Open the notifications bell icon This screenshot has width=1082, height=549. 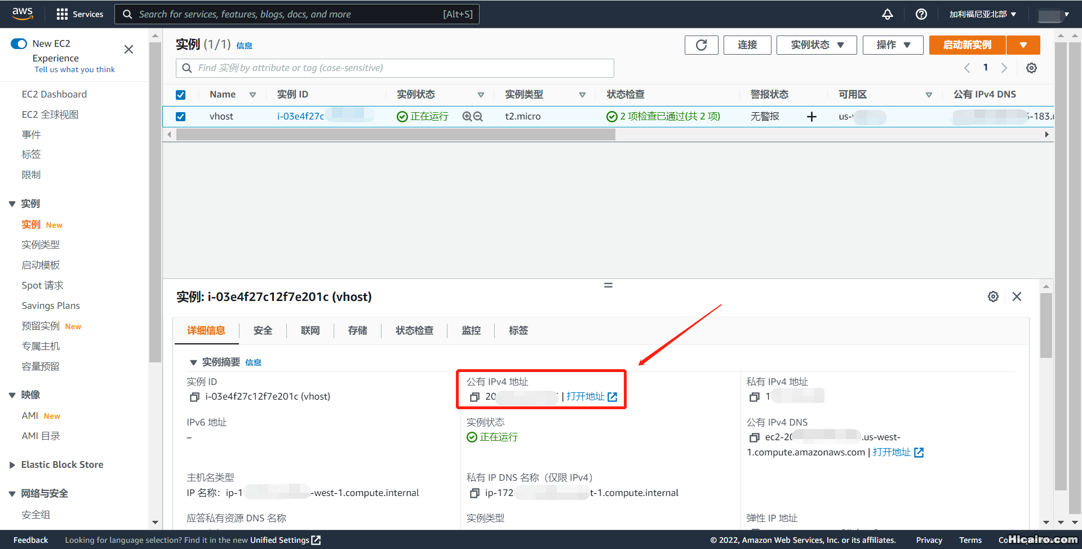click(x=887, y=14)
